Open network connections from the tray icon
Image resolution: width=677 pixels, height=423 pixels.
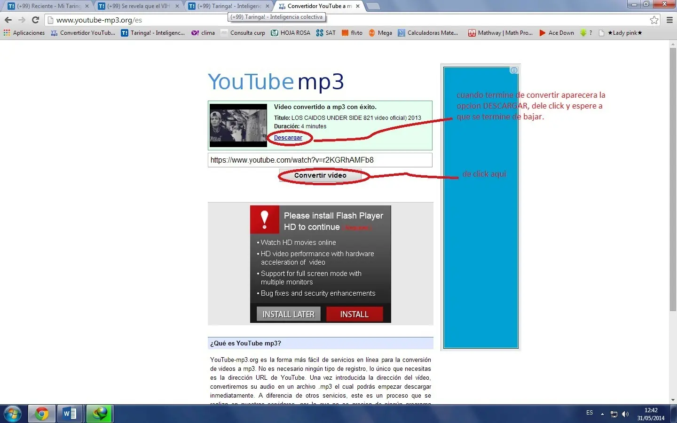(614, 414)
